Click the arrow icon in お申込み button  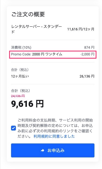pos(43,150)
